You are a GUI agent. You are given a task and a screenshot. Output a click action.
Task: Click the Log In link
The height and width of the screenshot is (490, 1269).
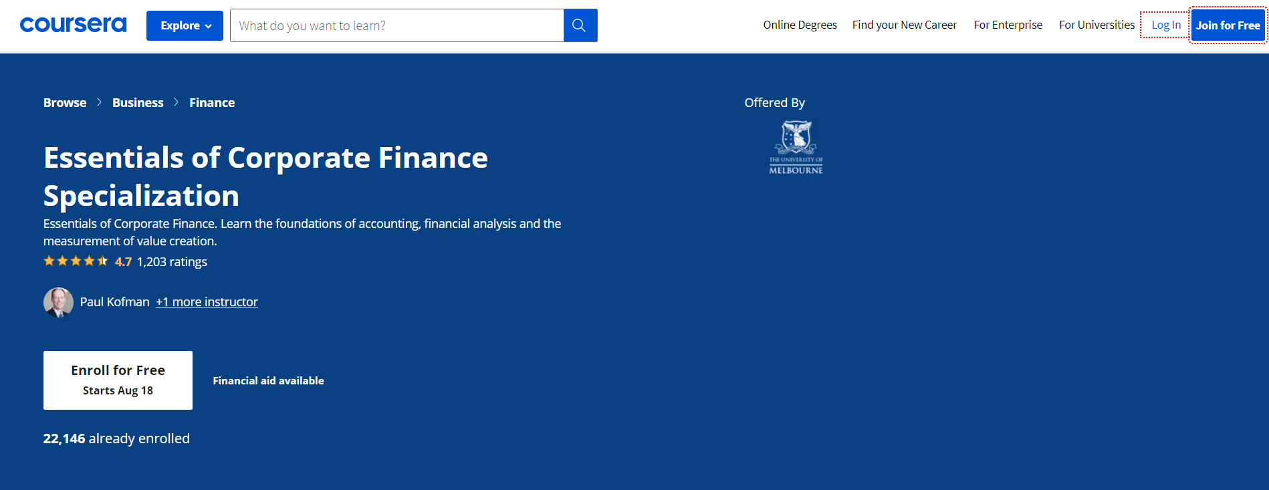point(1165,25)
